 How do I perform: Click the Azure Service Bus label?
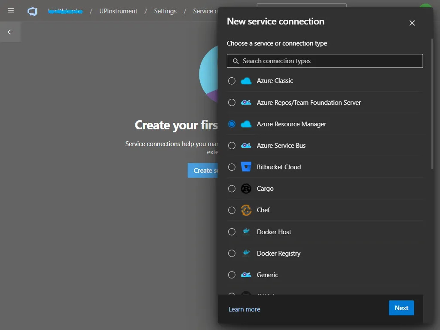click(281, 146)
